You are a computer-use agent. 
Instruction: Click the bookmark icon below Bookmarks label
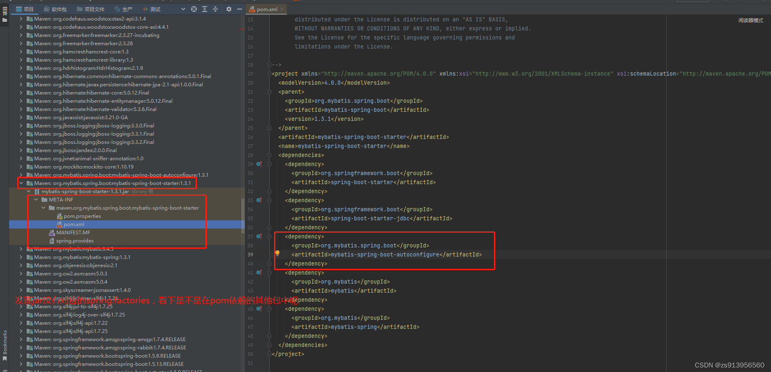tap(5, 358)
